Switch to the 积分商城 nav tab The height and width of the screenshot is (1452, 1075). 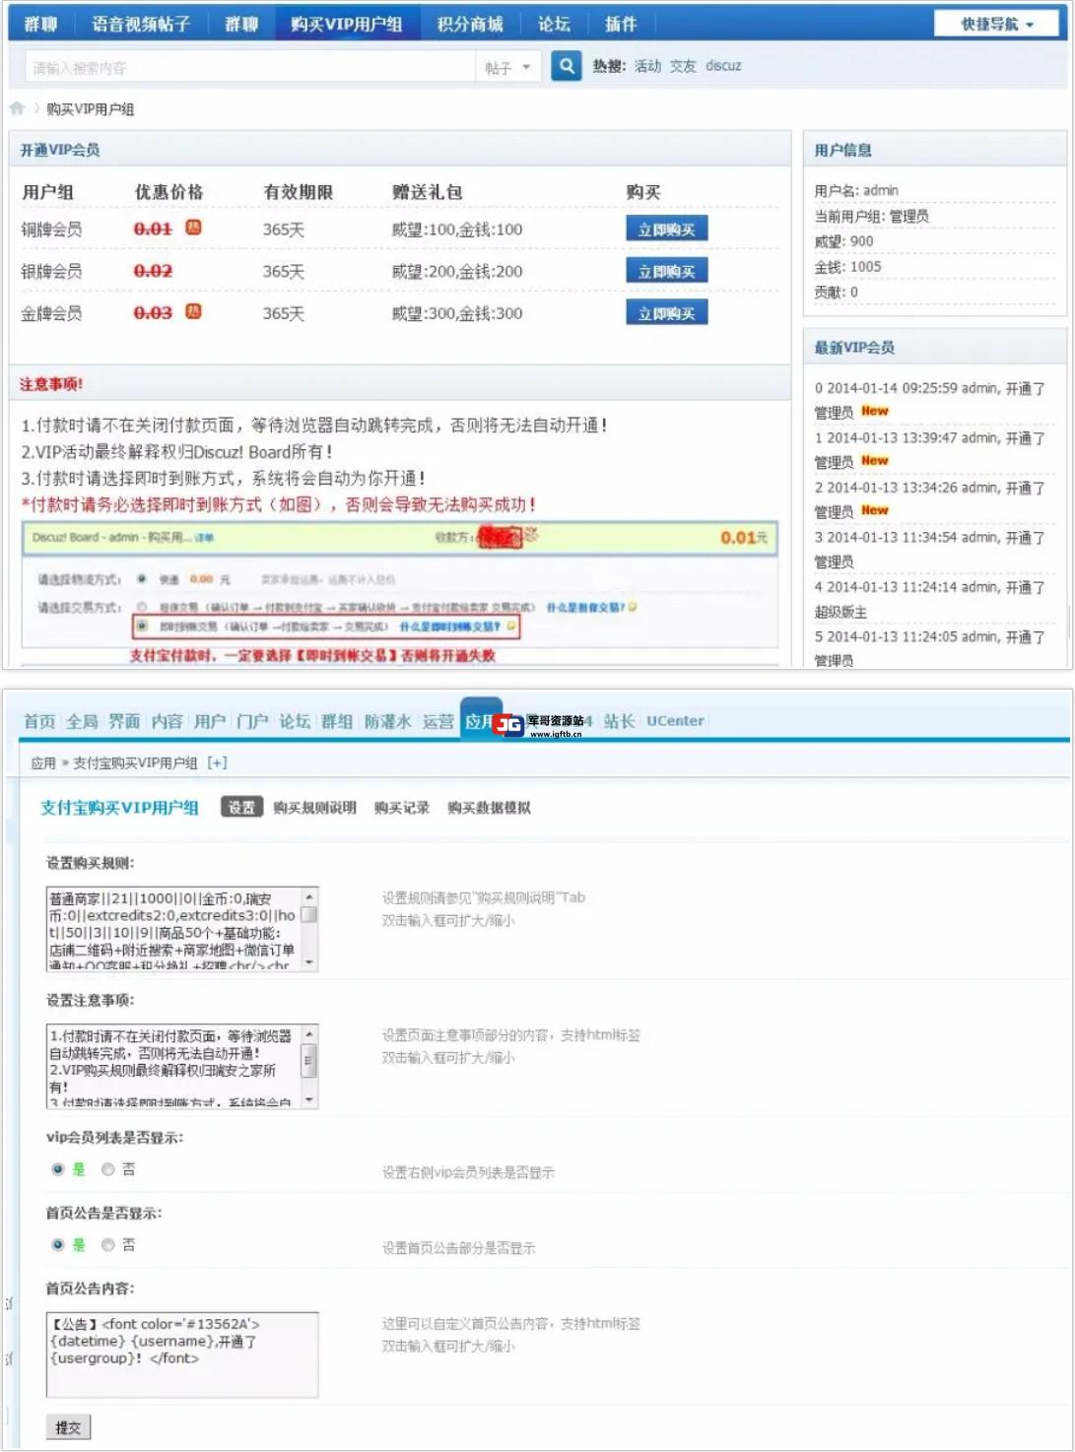[469, 24]
